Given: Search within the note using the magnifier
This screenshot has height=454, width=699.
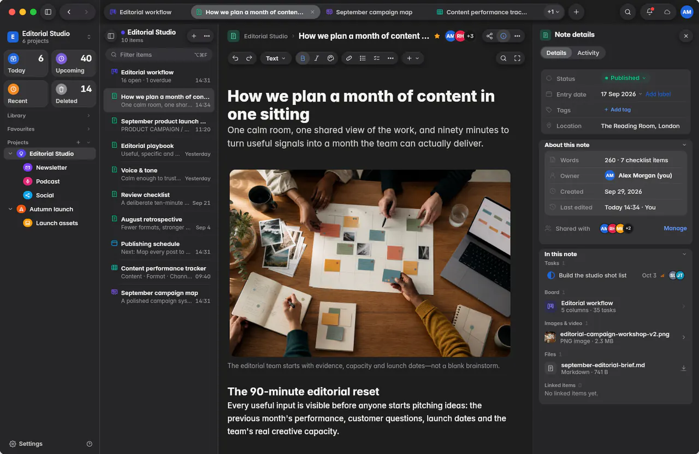Looking at the screenshot, I should 503,58.
